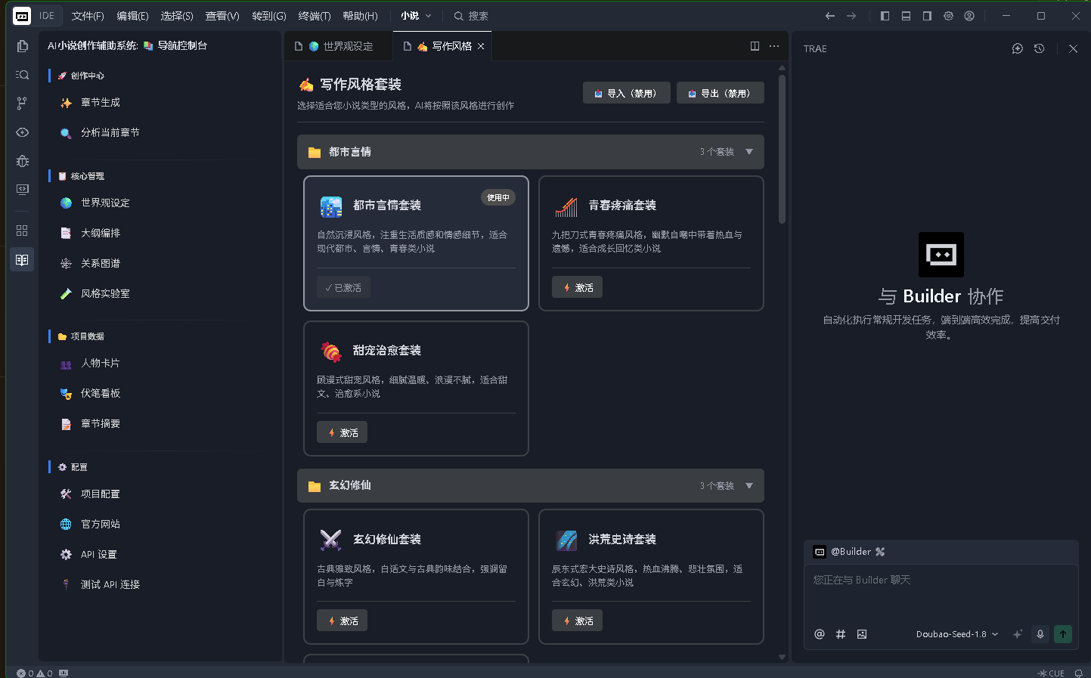The width and height of the screenshot is (1091, 678).
Task: Collapse the 都市言情 category section
Action: (x=749, y=152)
